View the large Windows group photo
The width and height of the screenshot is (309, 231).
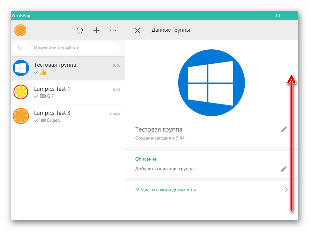tap(212, 83)
